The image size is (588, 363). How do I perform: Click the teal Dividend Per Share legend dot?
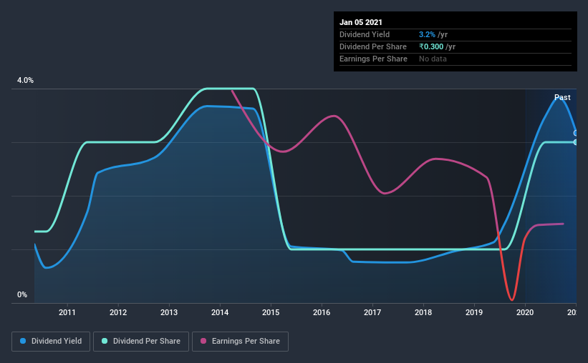point(105,341)
